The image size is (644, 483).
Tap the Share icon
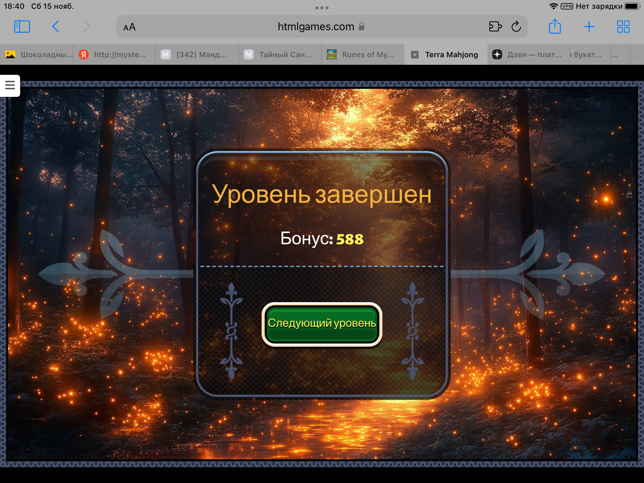click(x=555, y=27)
